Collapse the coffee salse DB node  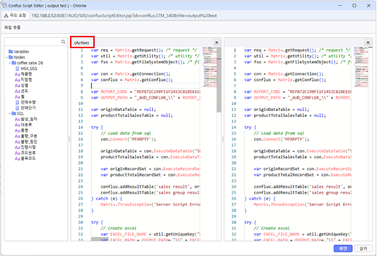click(10, 63)
